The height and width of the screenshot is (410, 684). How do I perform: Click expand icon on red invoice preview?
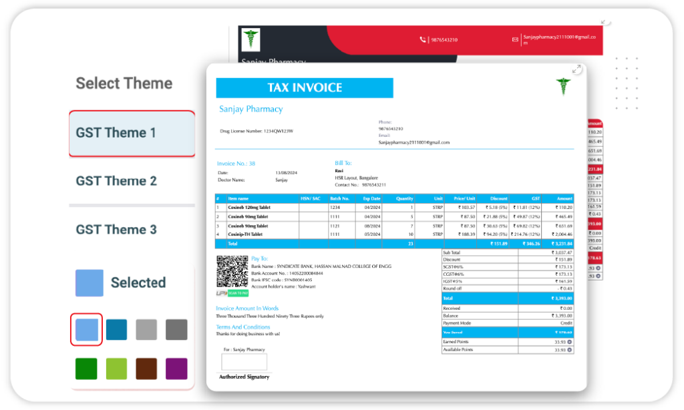[x=605, y=21]
